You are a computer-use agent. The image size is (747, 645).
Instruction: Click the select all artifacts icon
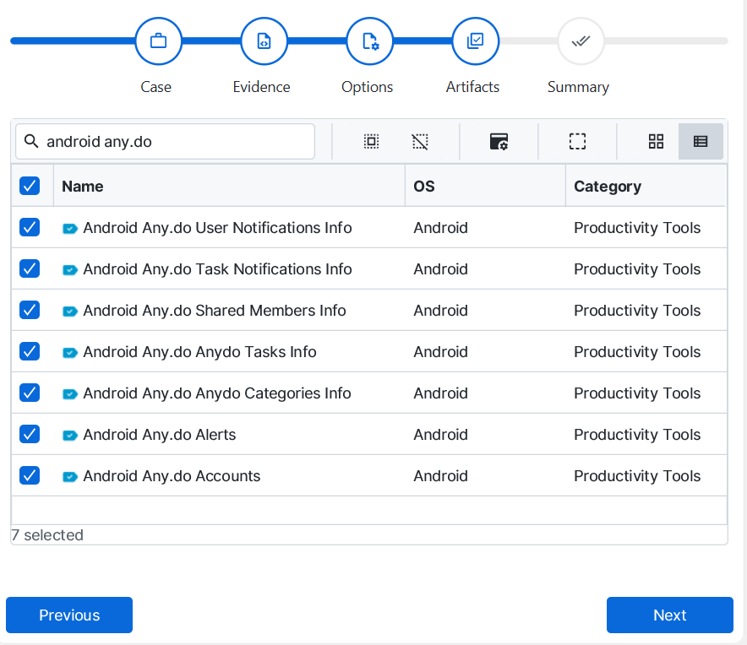371,142
